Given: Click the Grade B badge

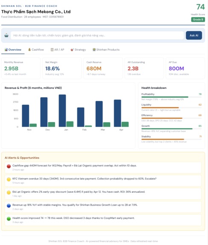Looking at the screenshot, I should click(198, 20).
